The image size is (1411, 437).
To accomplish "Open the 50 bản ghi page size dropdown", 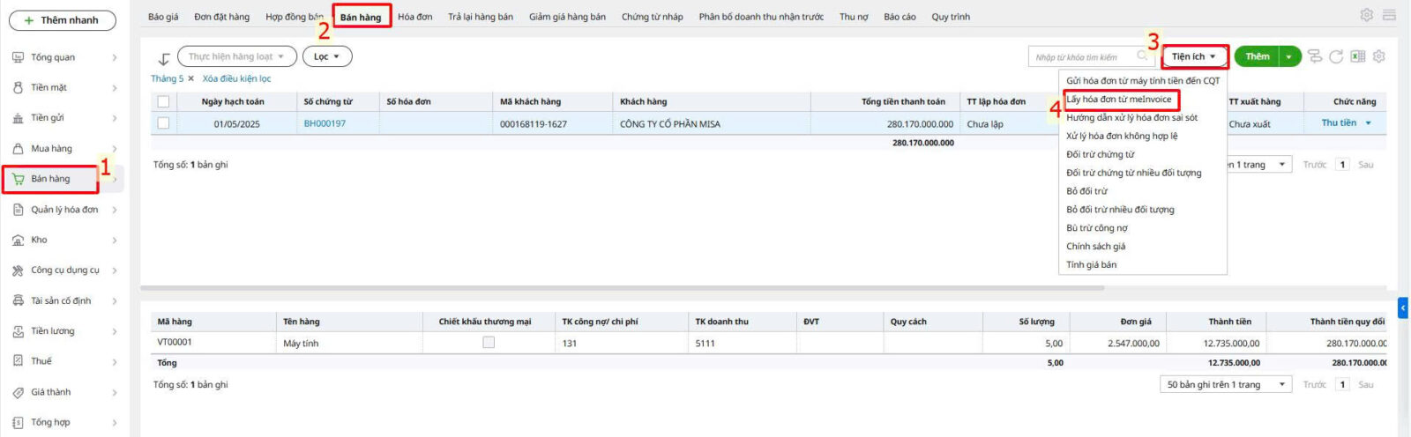I will pyautogui.click(x=1226, y=384).
